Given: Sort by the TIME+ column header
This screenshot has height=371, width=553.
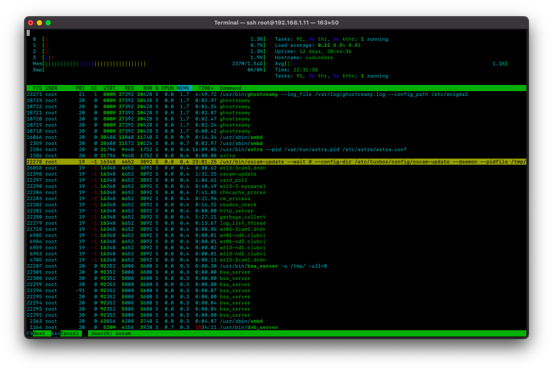Looking at the screenshot, I should [206, 88].
